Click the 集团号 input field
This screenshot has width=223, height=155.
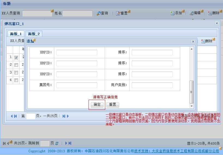77,85
